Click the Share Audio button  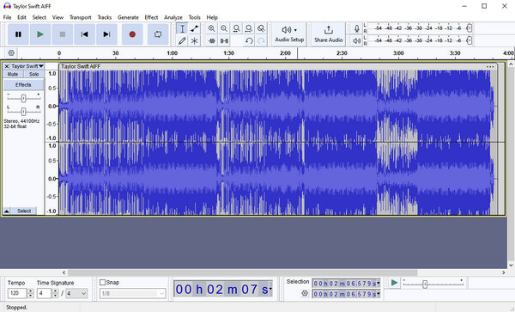click(x=329, y=34)
